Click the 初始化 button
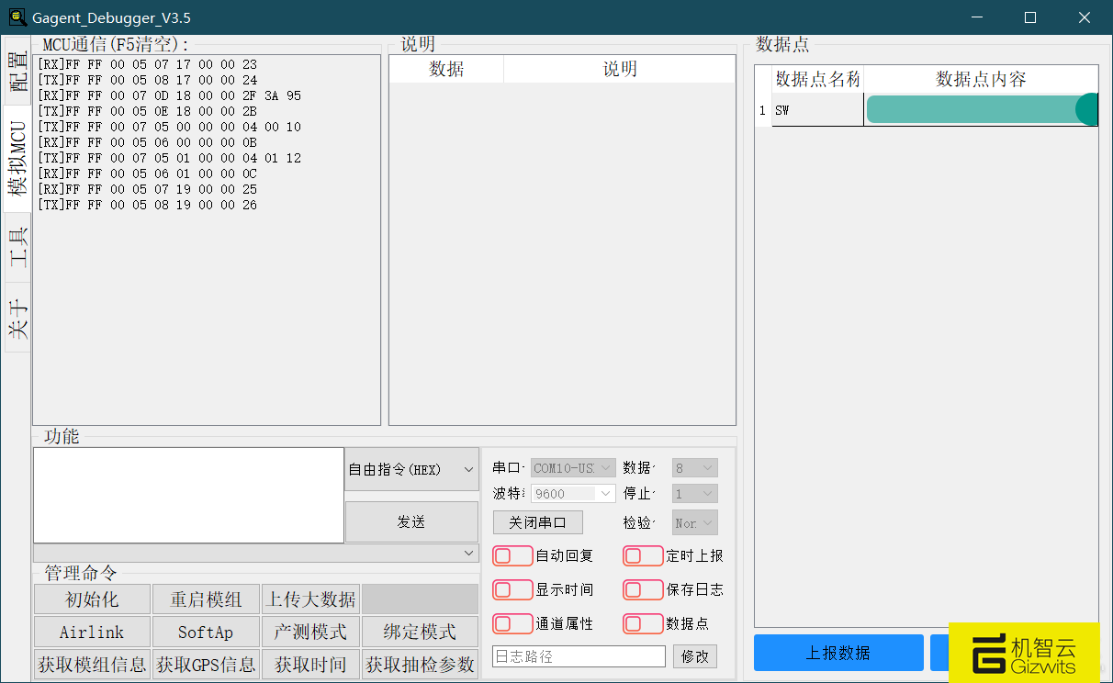 click(x=92, y=599)
